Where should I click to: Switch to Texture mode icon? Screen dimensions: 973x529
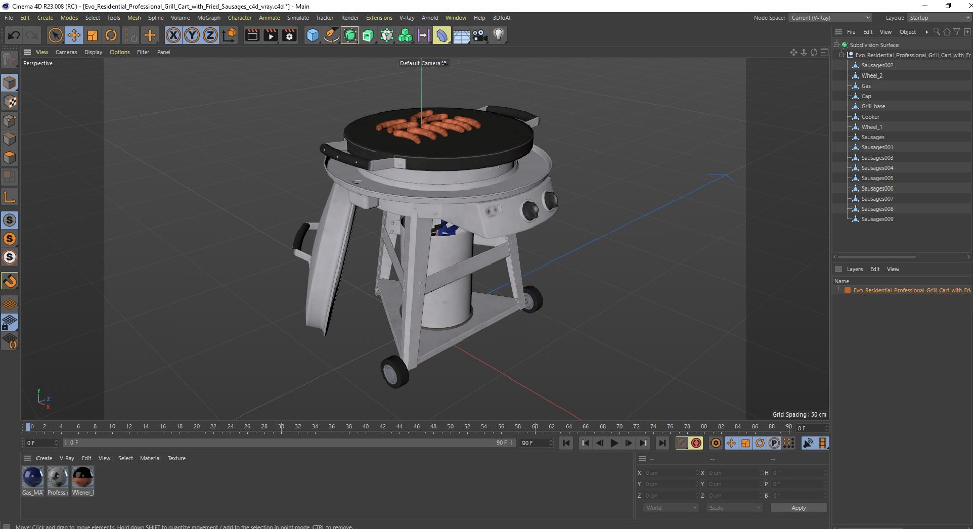pos(10,102)
